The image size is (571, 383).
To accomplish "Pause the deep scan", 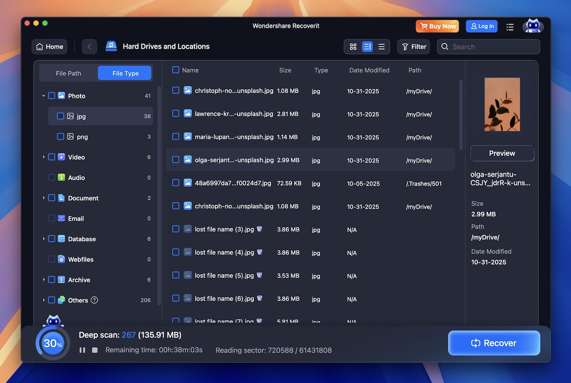I will click(82, 350).
